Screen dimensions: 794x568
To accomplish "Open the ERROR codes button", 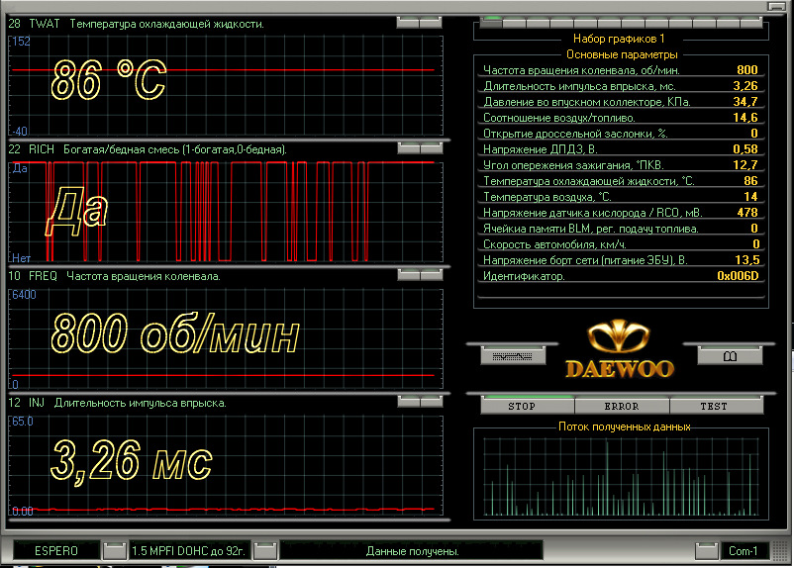I will (622, 406).
